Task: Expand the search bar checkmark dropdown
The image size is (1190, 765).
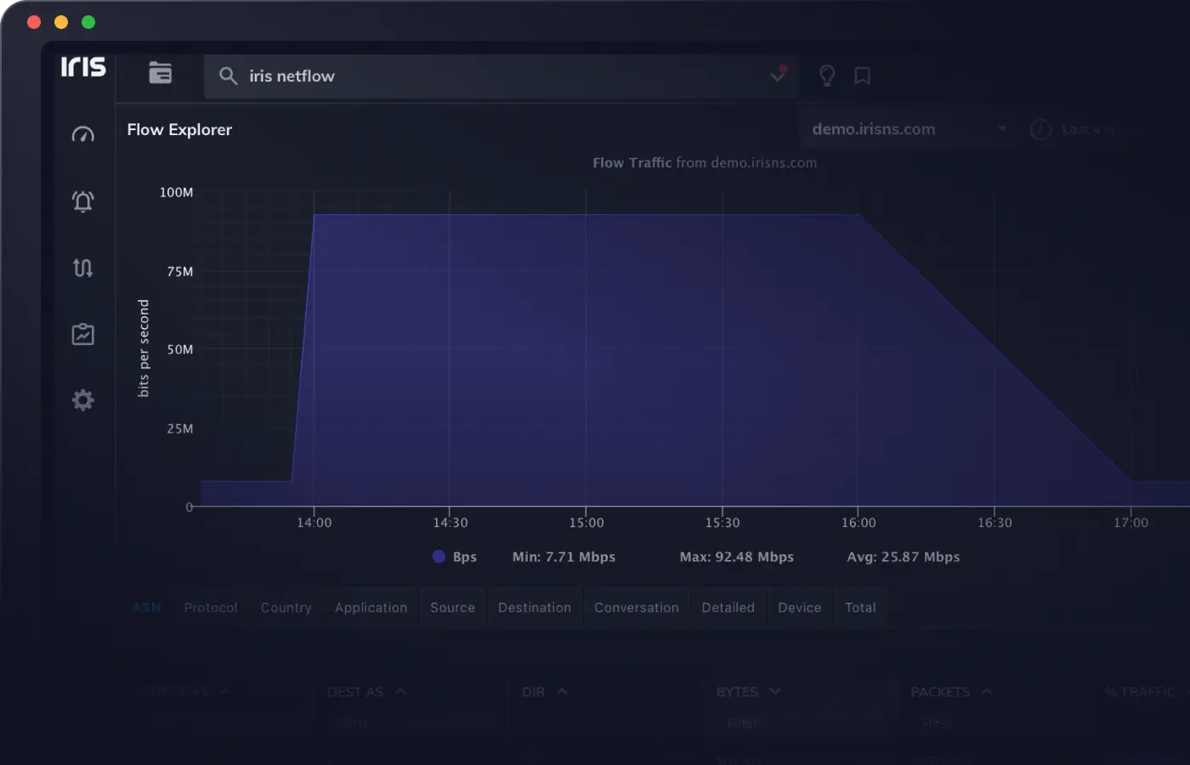Action: [777, 76]
